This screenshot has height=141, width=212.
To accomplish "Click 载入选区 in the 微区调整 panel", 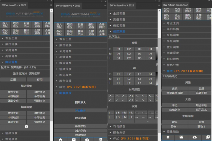I will [5, 25].
